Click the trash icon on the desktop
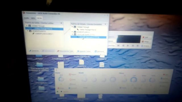 coord(100,97)
